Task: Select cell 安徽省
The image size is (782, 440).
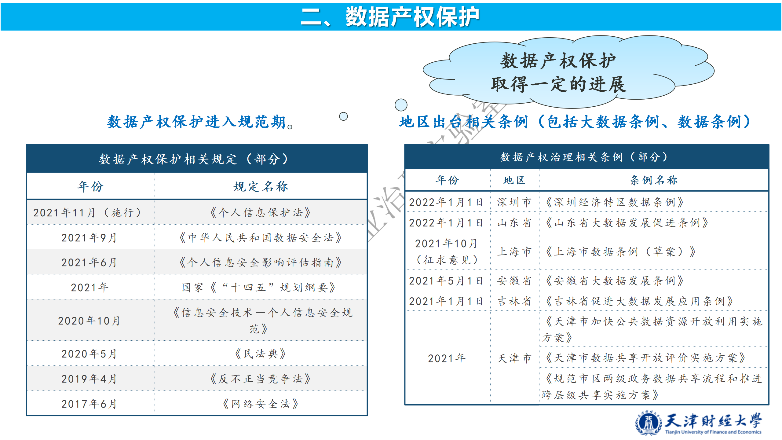Action: [515, 280]
